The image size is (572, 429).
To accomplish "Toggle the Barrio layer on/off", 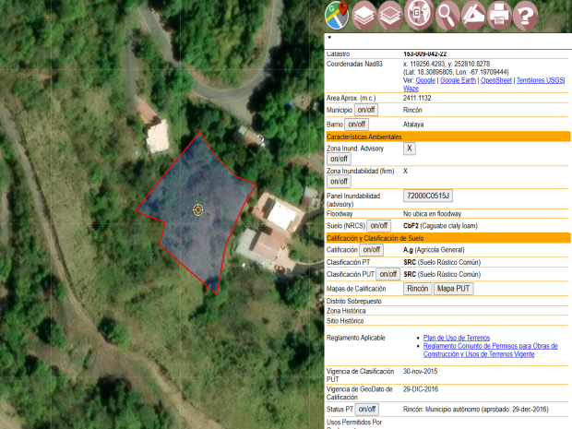I will [357, 124].
